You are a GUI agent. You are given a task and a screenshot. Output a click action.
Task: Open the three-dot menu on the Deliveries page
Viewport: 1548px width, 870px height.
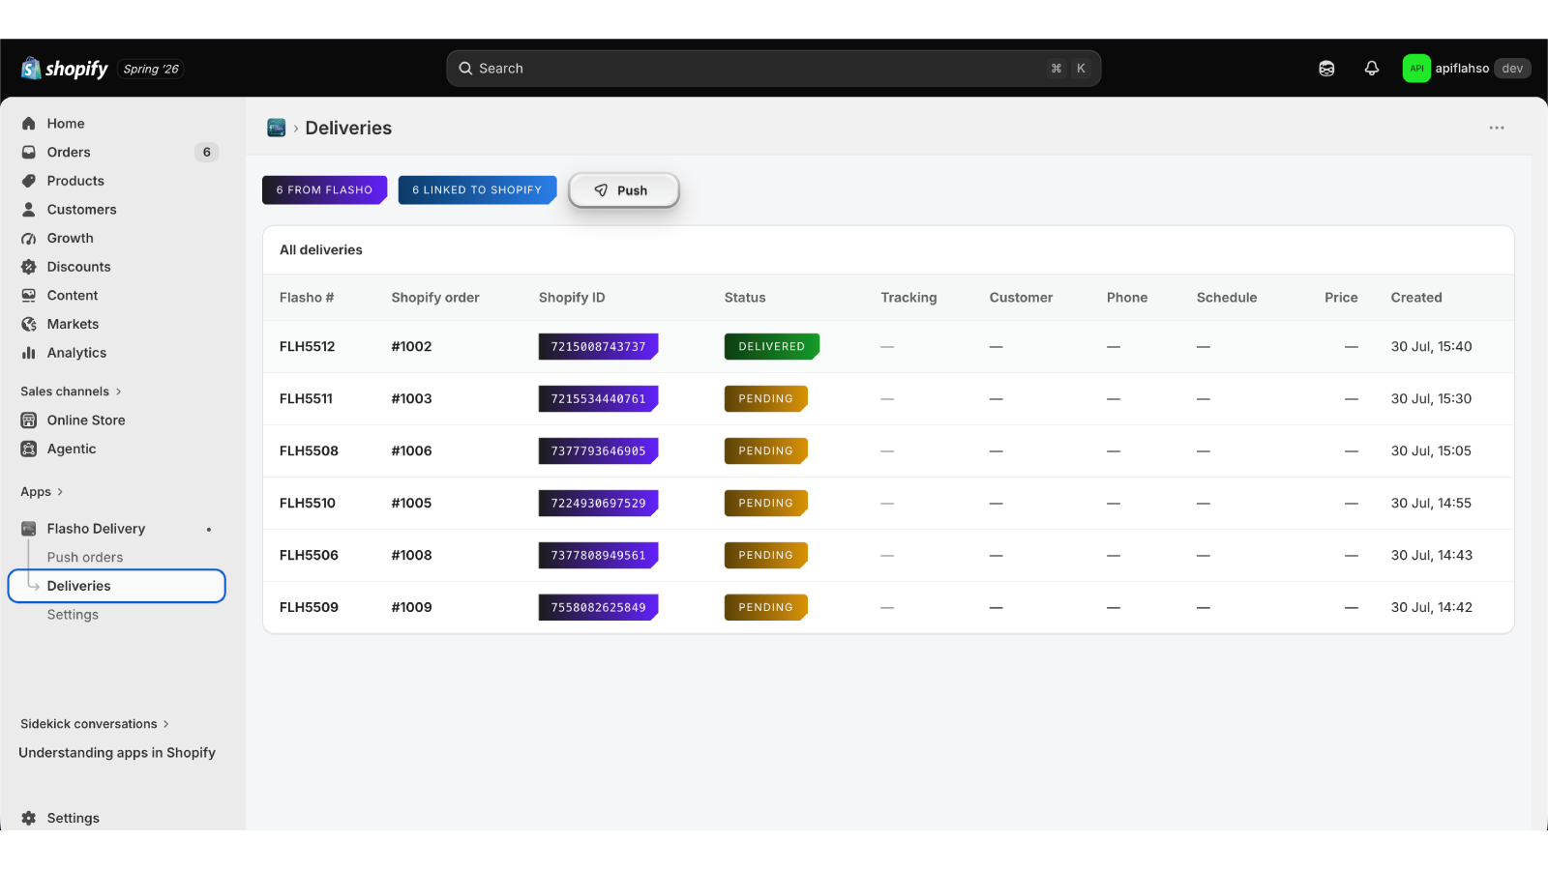(x=1497, y=128)
